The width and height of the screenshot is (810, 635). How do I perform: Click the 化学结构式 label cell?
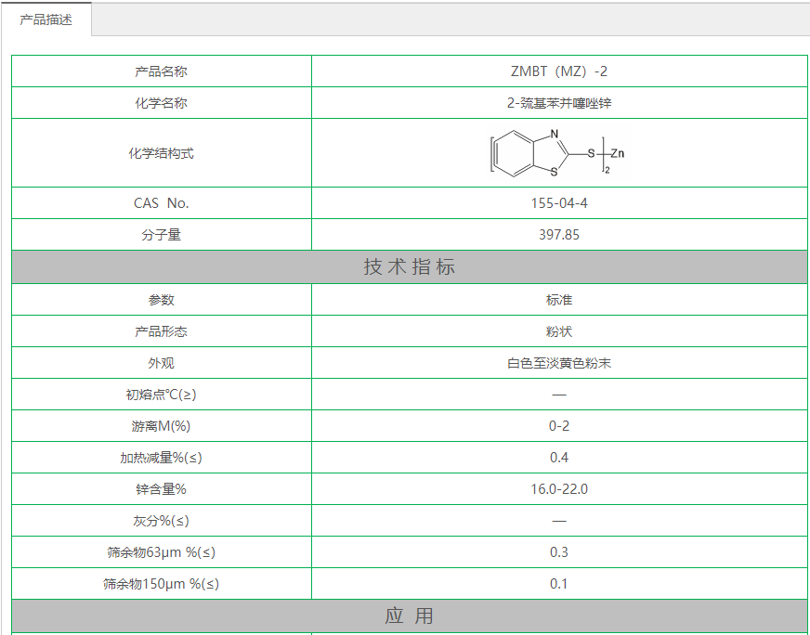(161, 153)
